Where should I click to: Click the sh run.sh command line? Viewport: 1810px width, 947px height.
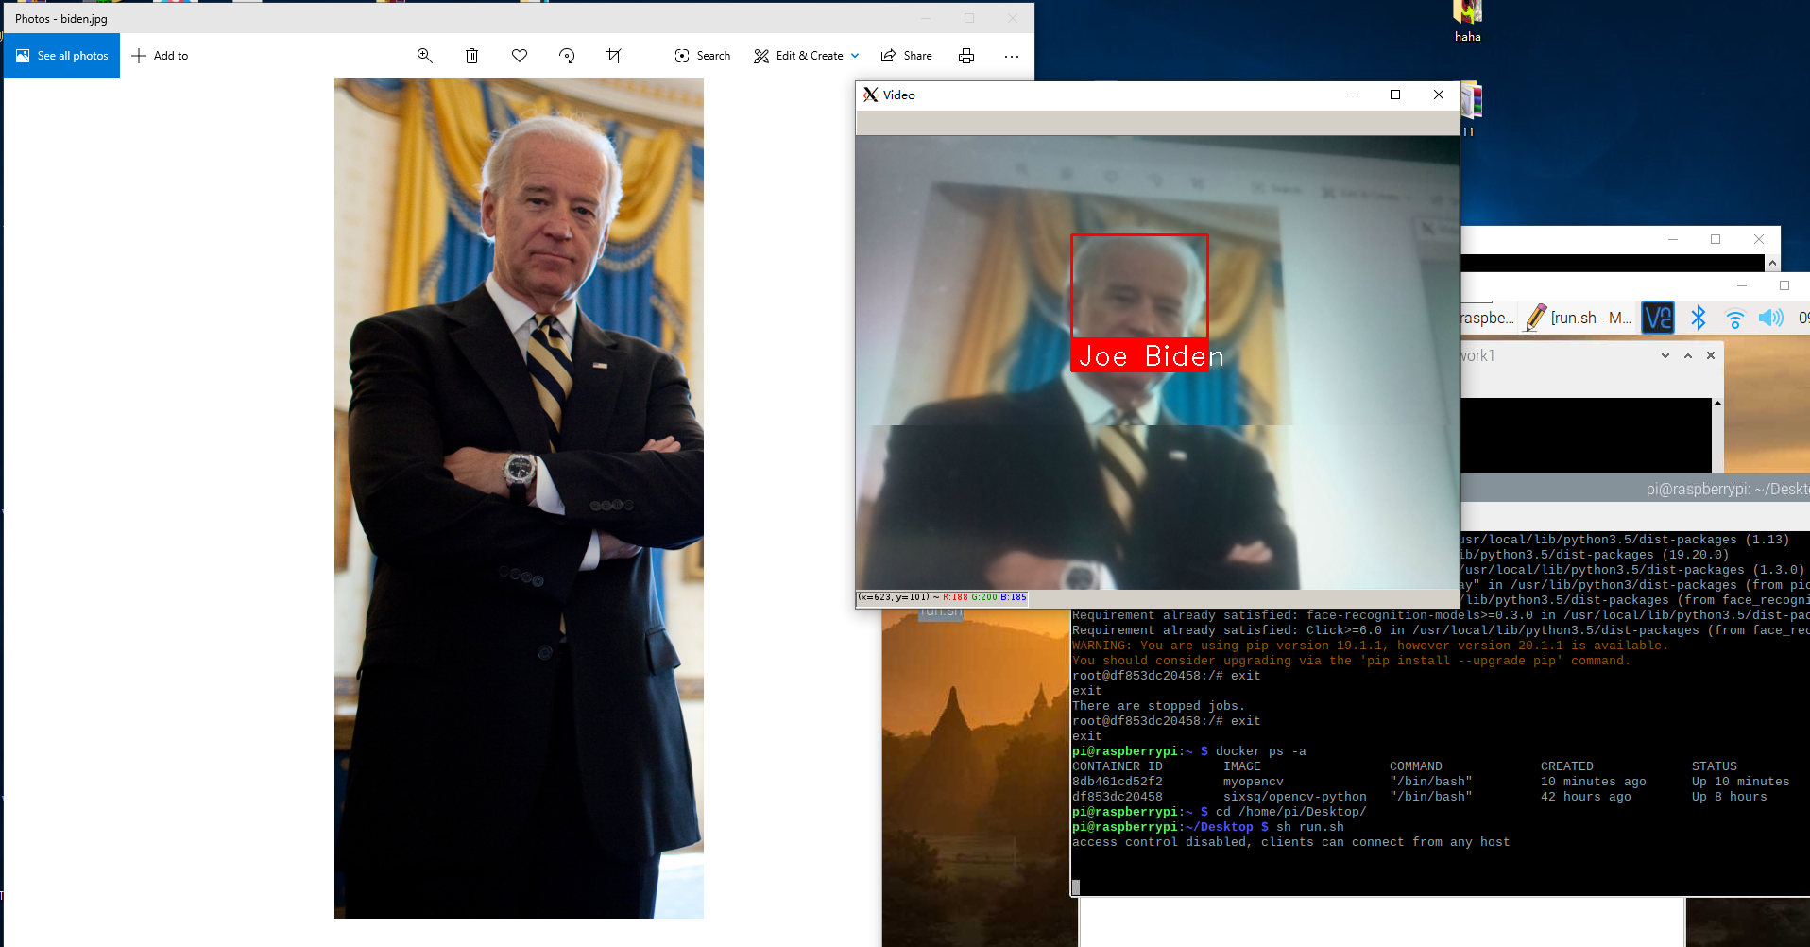[x=1208, y=827]
